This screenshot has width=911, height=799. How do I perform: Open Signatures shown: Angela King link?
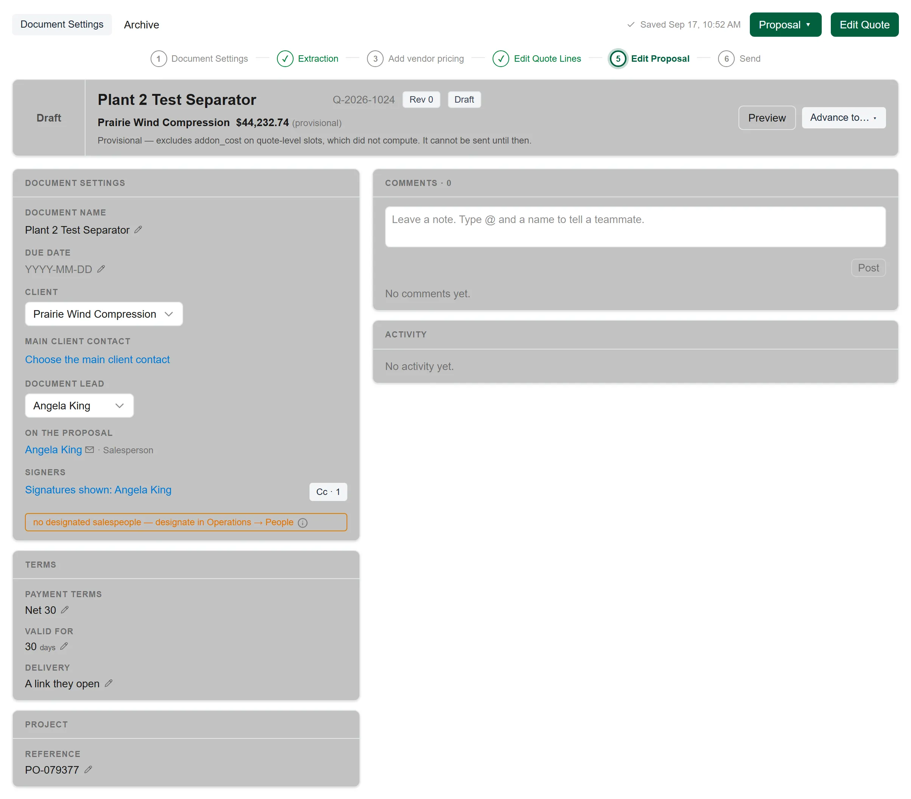pos(98,490)
